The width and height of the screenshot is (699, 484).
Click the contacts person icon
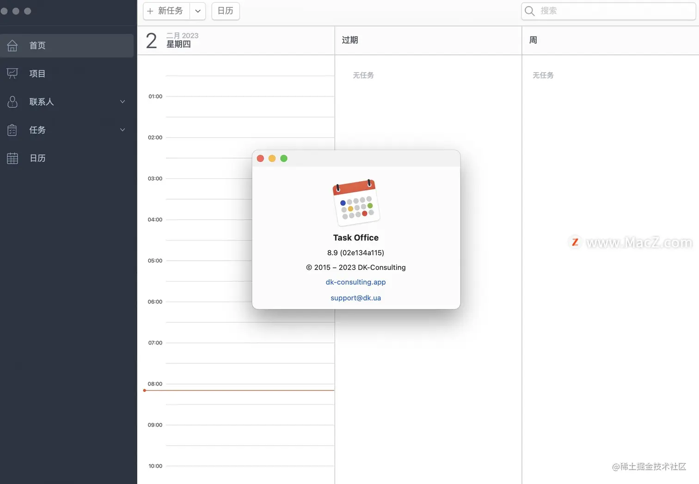point(12,102)
